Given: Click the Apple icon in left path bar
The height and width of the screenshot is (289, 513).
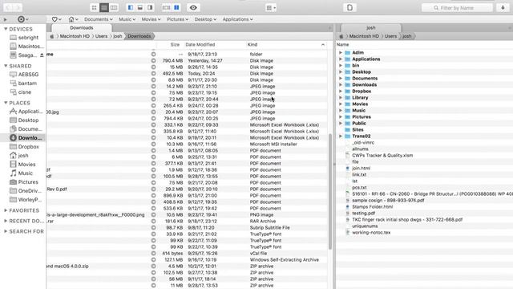Looking at the screenshot, I should click(51, 36).
